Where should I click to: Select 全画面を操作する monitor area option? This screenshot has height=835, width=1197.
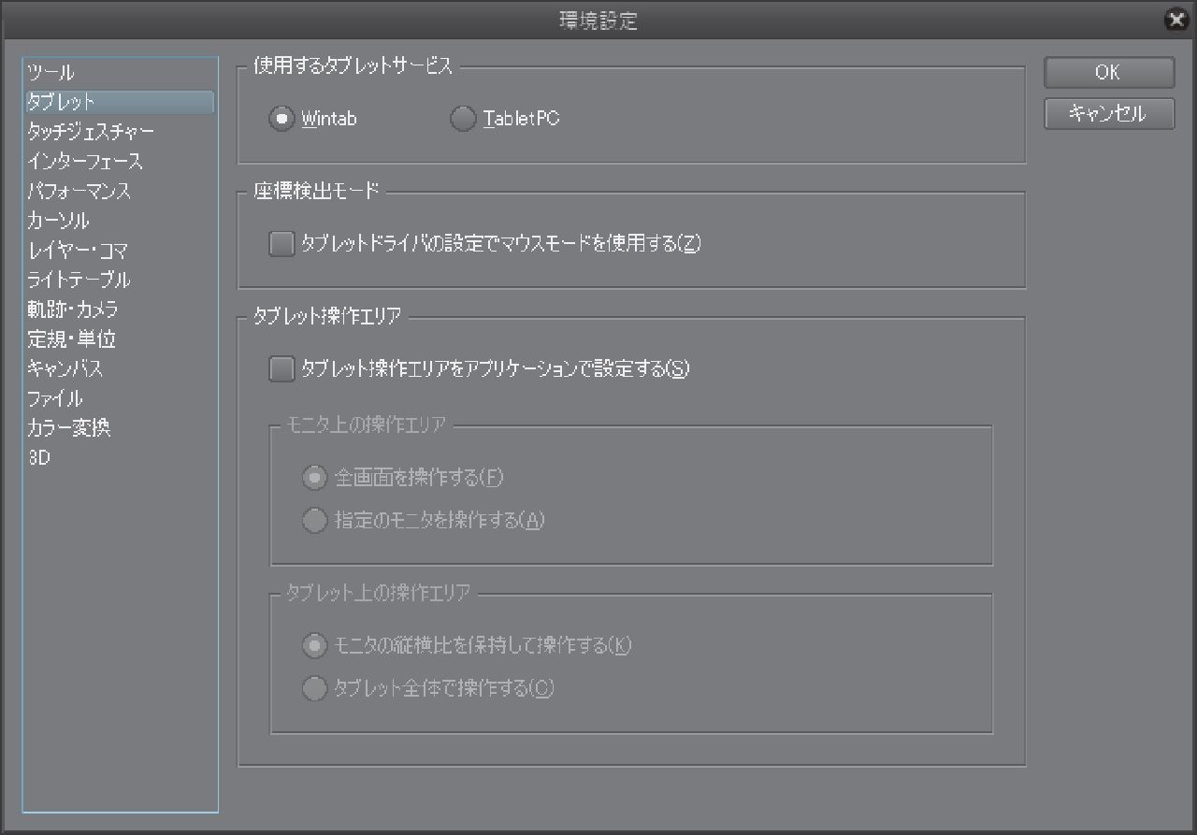point(315,478)
